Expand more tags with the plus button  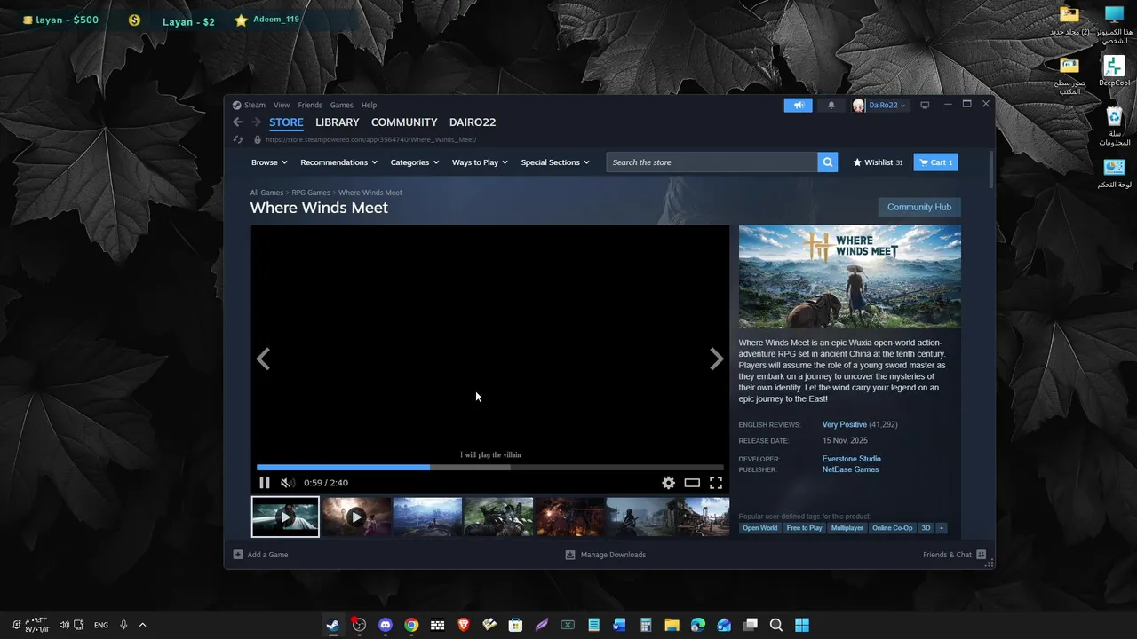941,528
